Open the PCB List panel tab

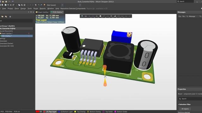point(17,112)
